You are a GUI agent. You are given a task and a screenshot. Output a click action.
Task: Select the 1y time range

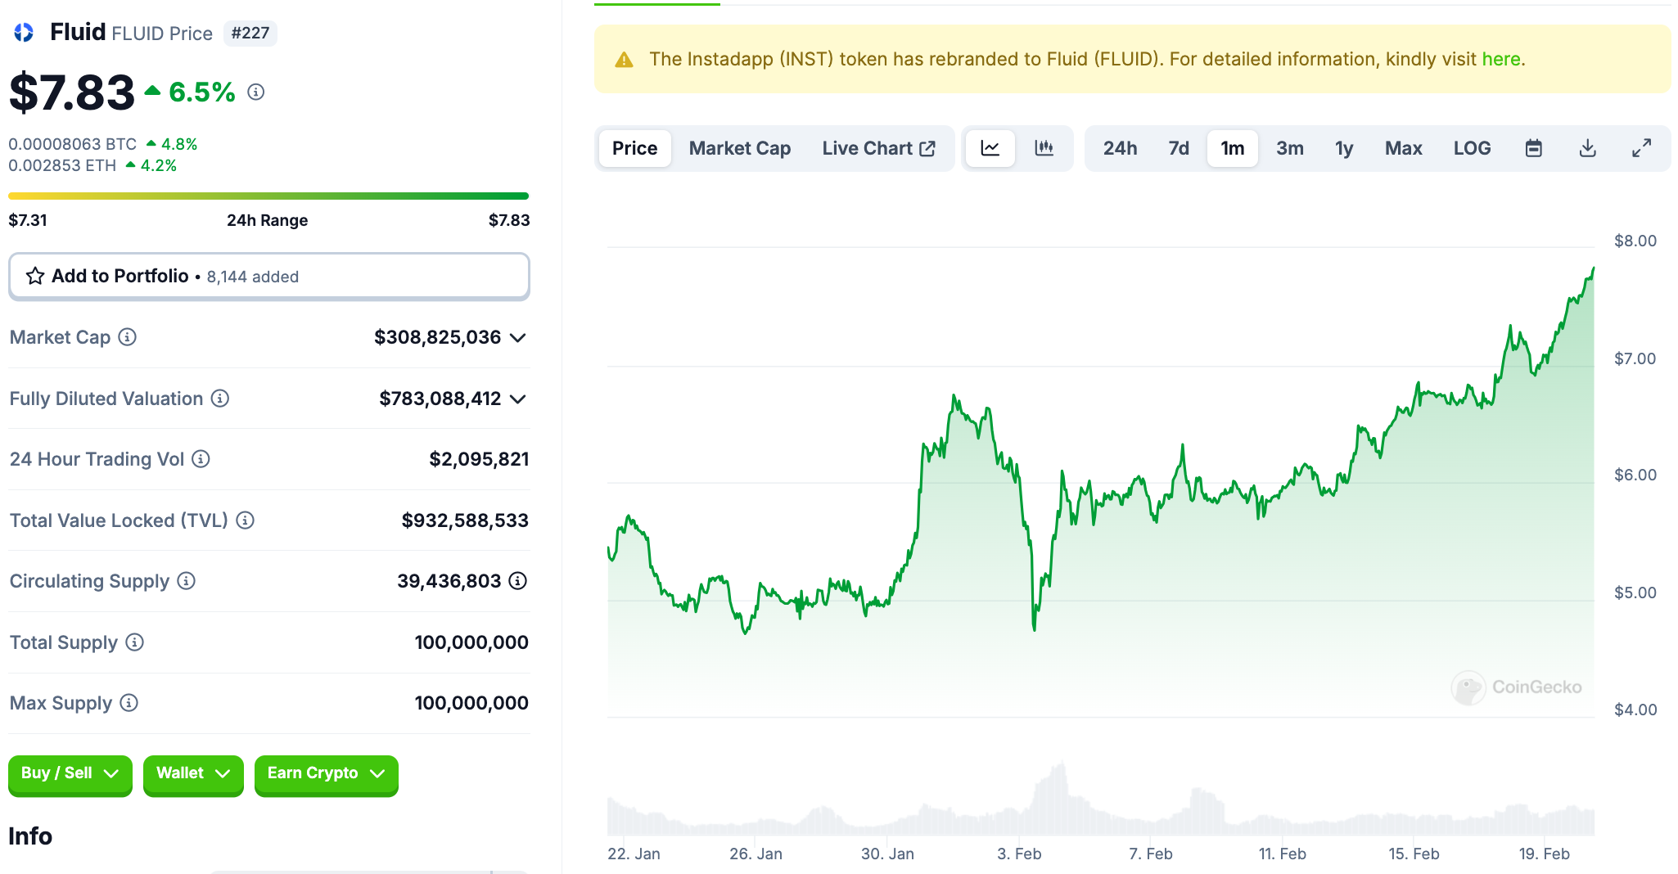(1343, 148)
